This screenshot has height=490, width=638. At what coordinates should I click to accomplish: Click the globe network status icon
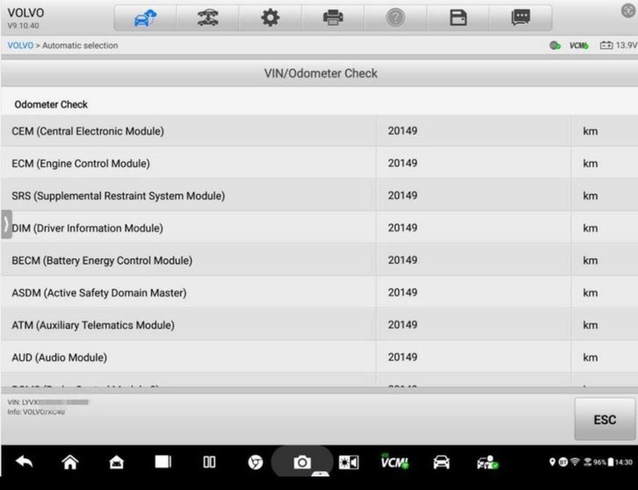tap(555, 45)
